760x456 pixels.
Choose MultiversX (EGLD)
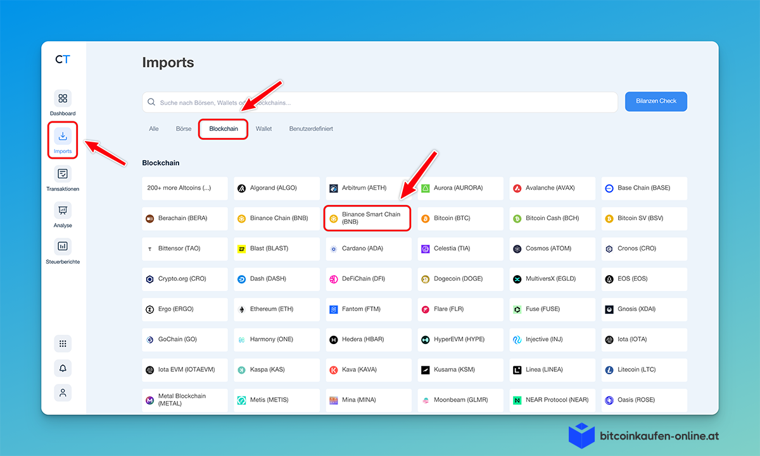click(x=552, y=279)
